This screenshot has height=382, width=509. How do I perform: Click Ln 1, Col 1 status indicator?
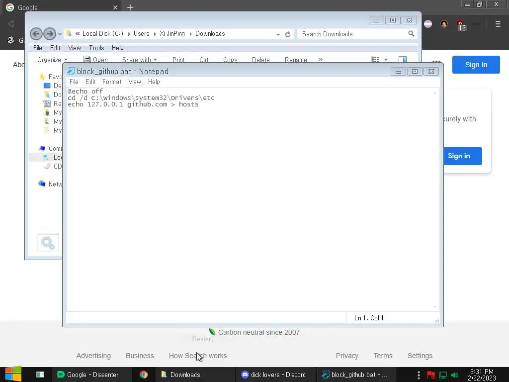pos(369,318)
